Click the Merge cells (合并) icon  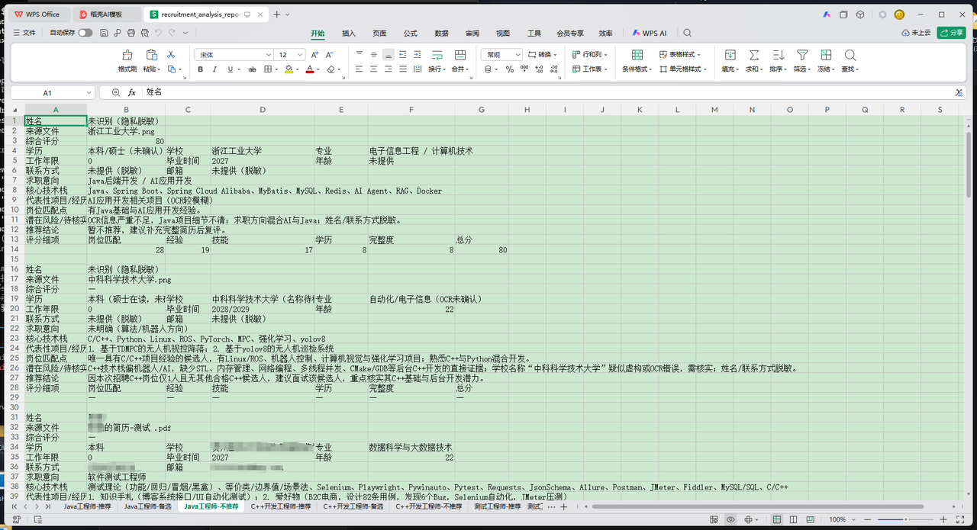point(460,55)
